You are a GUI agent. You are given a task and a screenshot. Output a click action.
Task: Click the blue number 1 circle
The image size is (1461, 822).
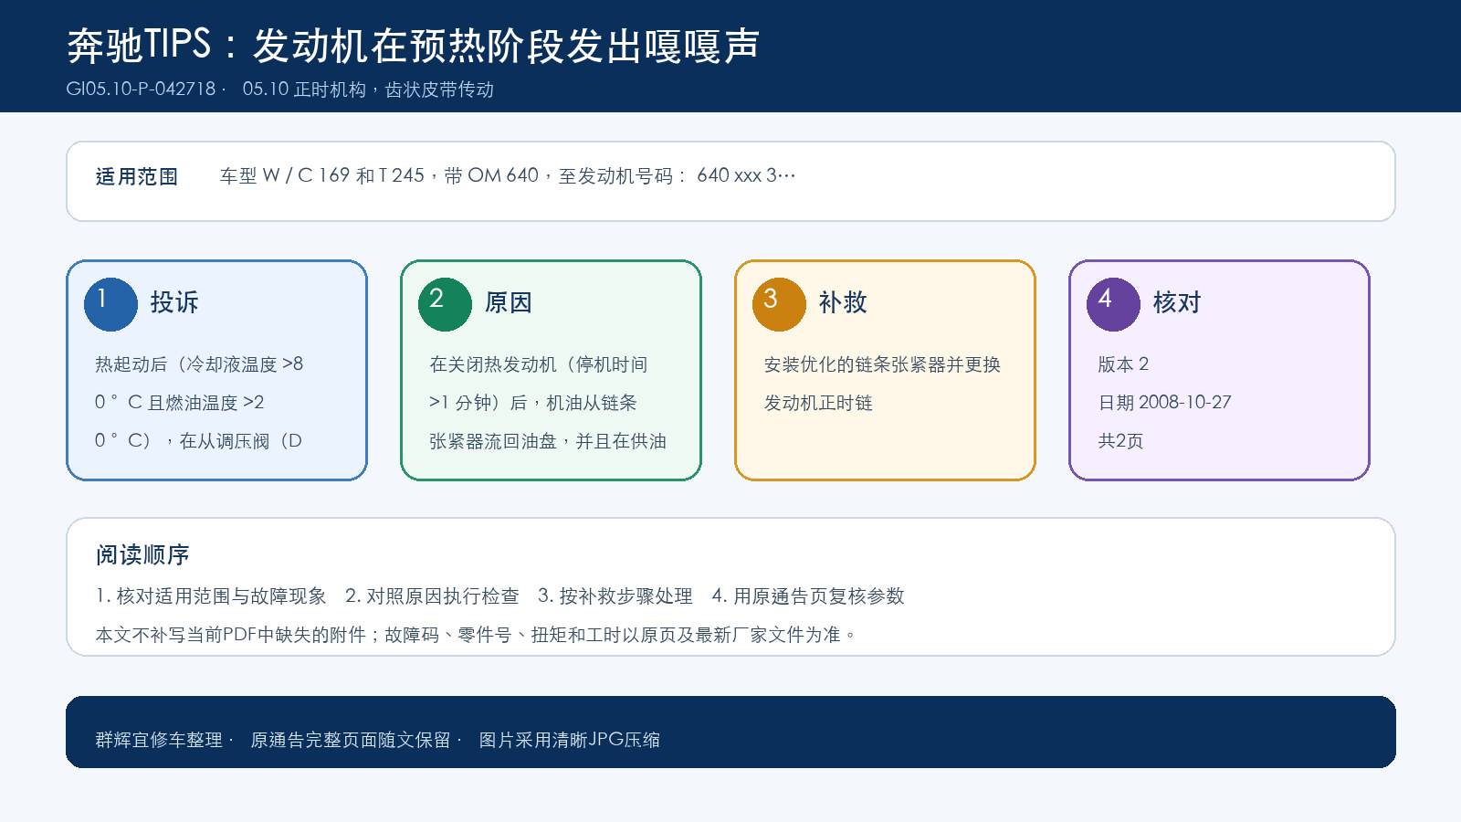pos(110,304)
